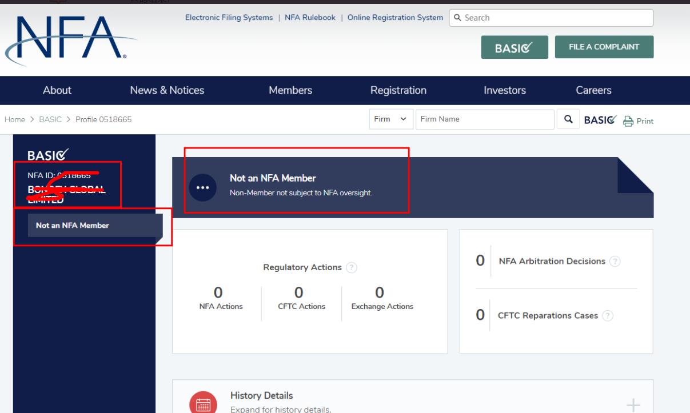Click the Firm Name input field
The width and height of the screenshot is (690, 413).
(484, 120)
